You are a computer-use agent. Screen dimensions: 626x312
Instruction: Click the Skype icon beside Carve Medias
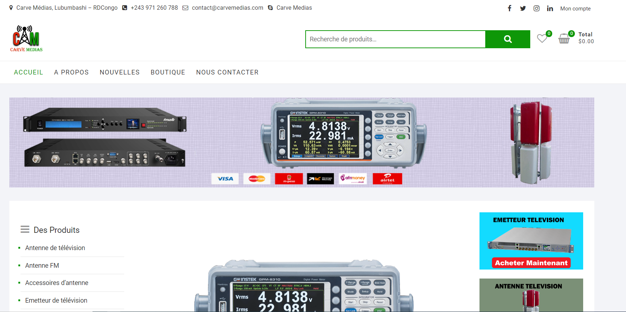(x=270, y=8)
